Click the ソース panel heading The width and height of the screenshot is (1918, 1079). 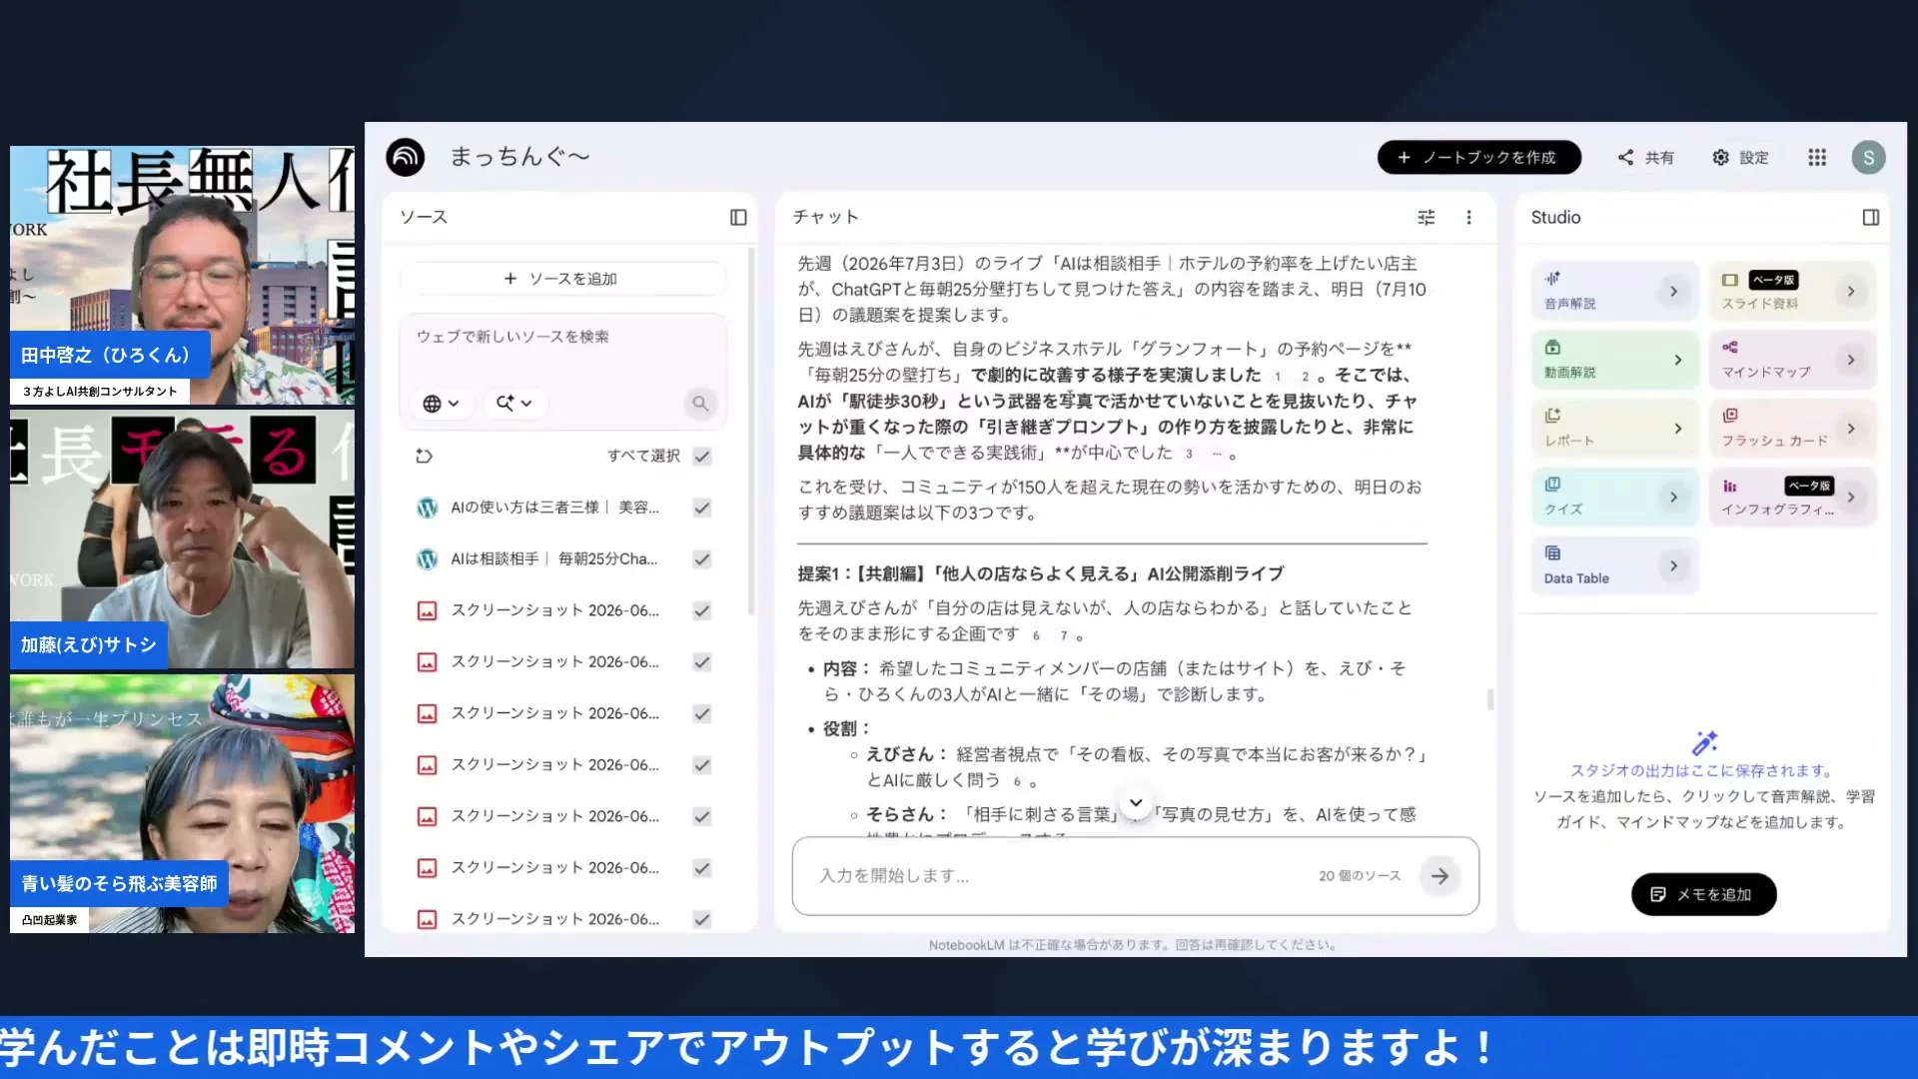click(424, 217)
